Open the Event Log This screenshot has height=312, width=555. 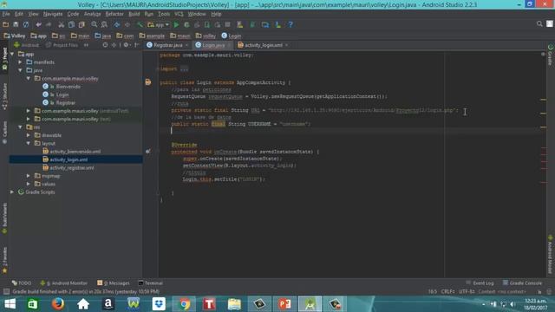[480, 283]
